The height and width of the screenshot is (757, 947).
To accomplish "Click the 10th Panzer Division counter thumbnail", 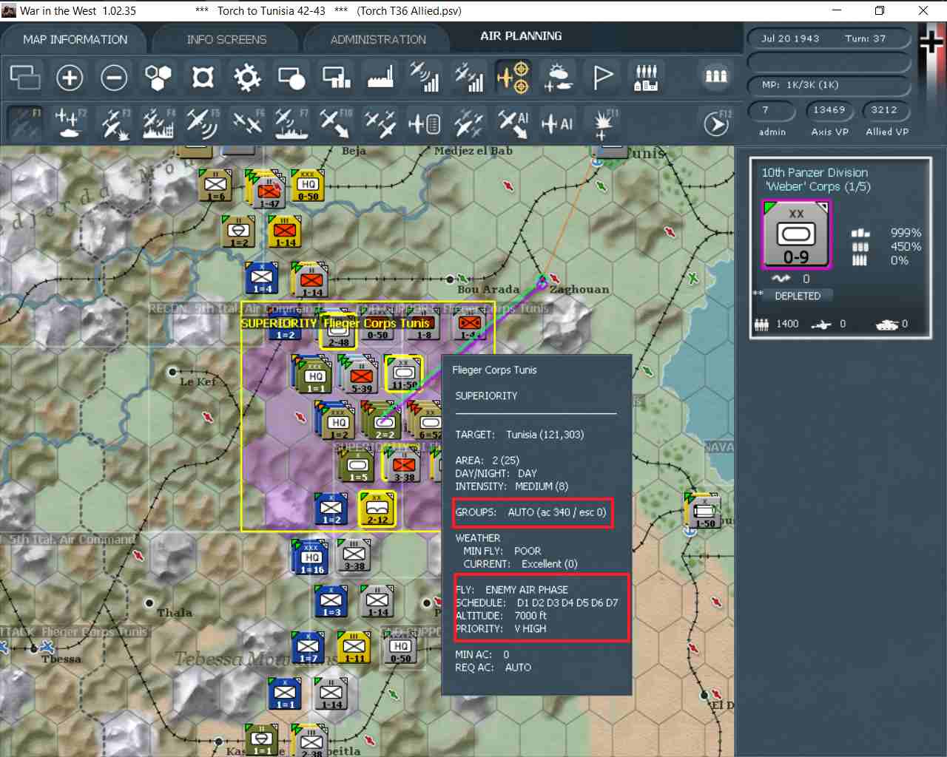I will (x=797, y=234).
